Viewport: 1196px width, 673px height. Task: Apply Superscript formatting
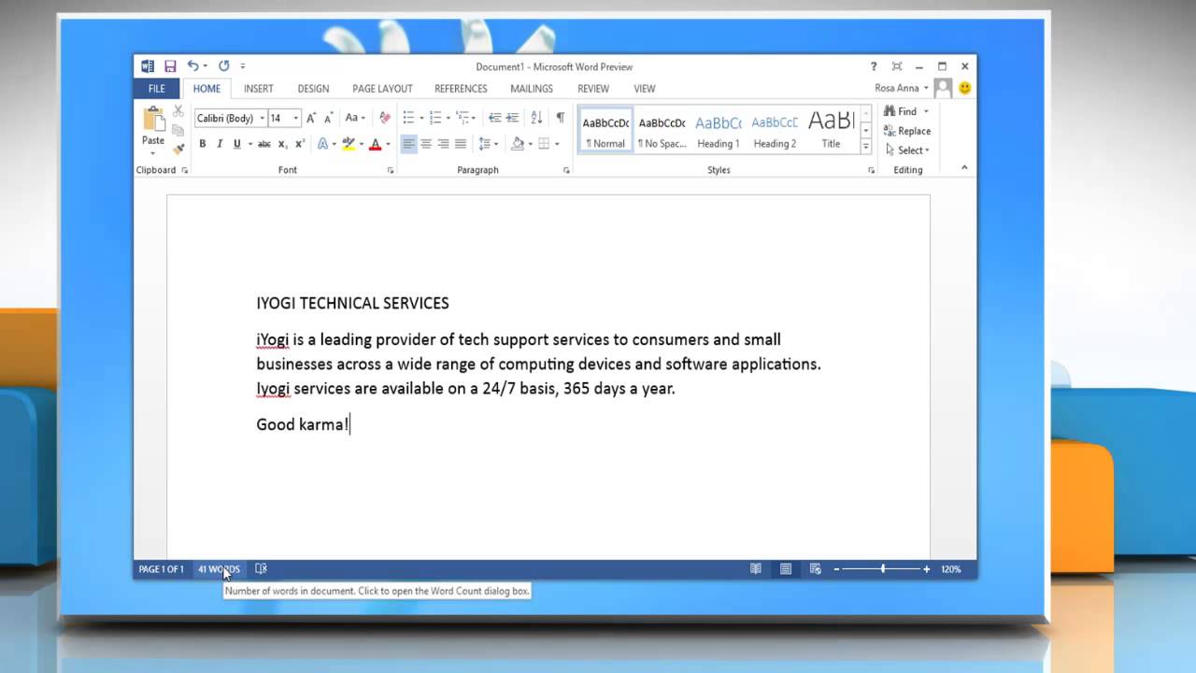(300, 144)
